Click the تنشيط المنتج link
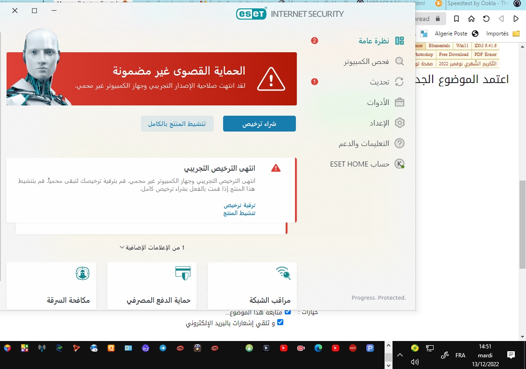526x369 pixels. point(239,213)
